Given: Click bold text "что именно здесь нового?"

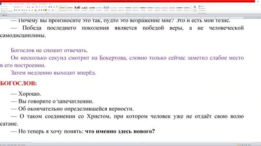Looking at the screenshot, I should point(120,131).
